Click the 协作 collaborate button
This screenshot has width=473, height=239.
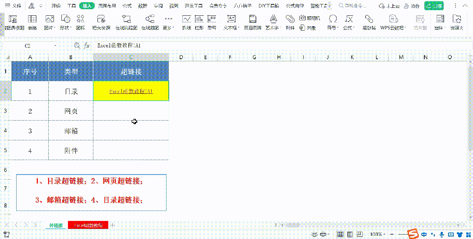tap(412, 6)
